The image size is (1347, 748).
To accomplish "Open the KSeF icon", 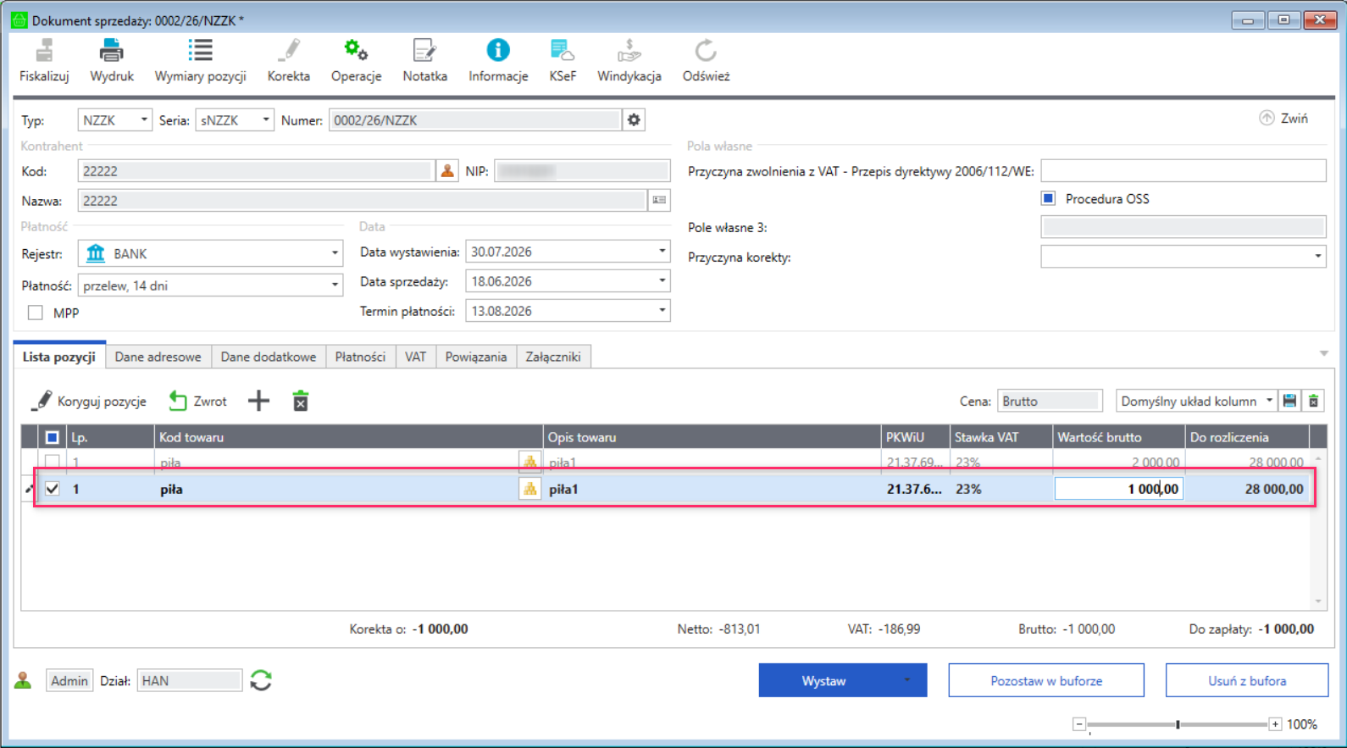I will [562, 51].
